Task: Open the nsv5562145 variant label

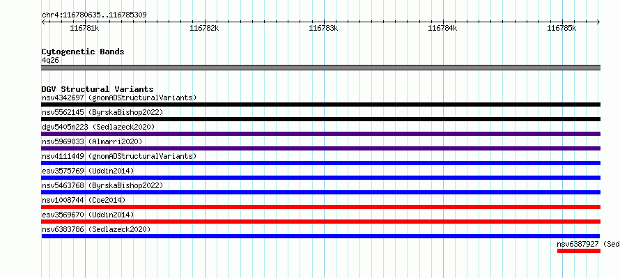Action: tap(102, 112)
